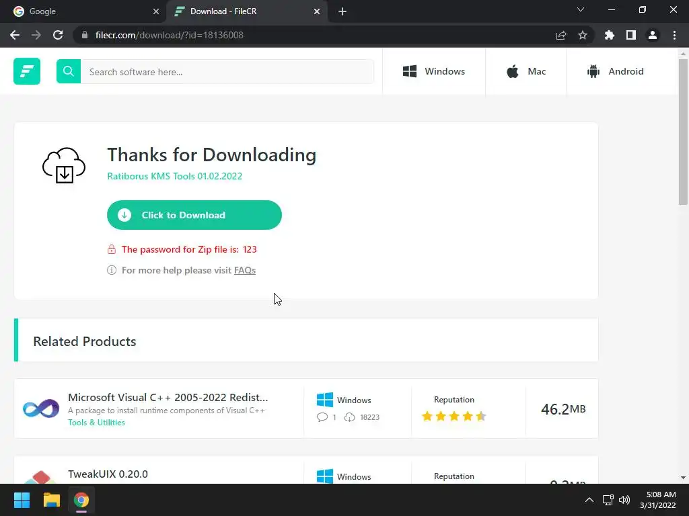Open the TweakUIX 0.20.0 product
The height and width of the screenshot is (516, 689).
[108, 474]
